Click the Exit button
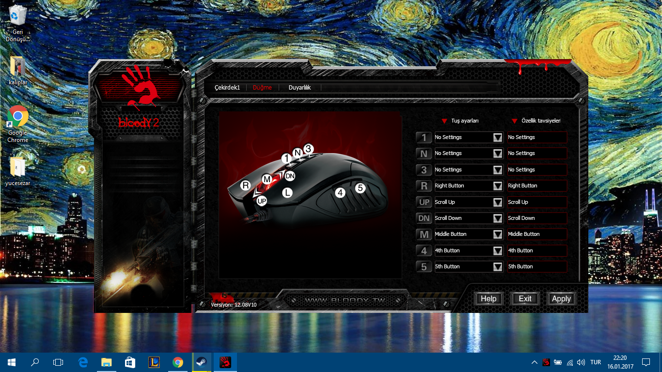 click(525, 299)
